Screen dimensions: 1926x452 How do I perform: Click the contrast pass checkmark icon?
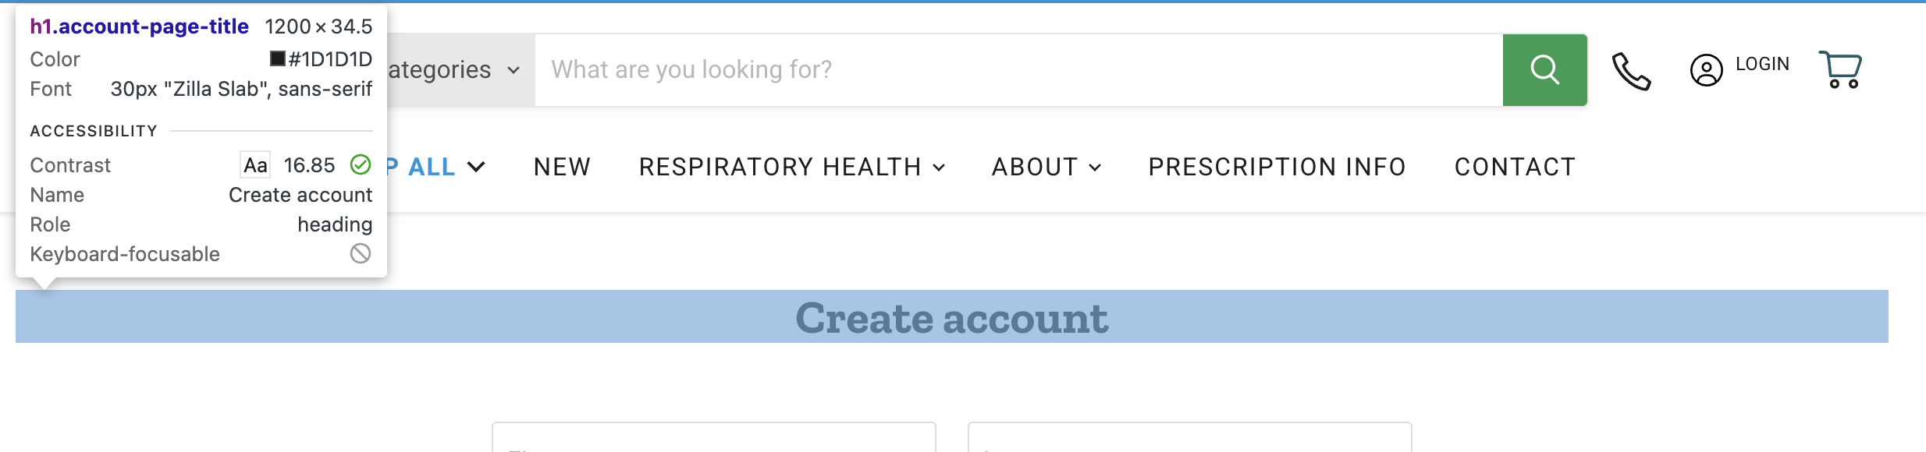[360, 164]
